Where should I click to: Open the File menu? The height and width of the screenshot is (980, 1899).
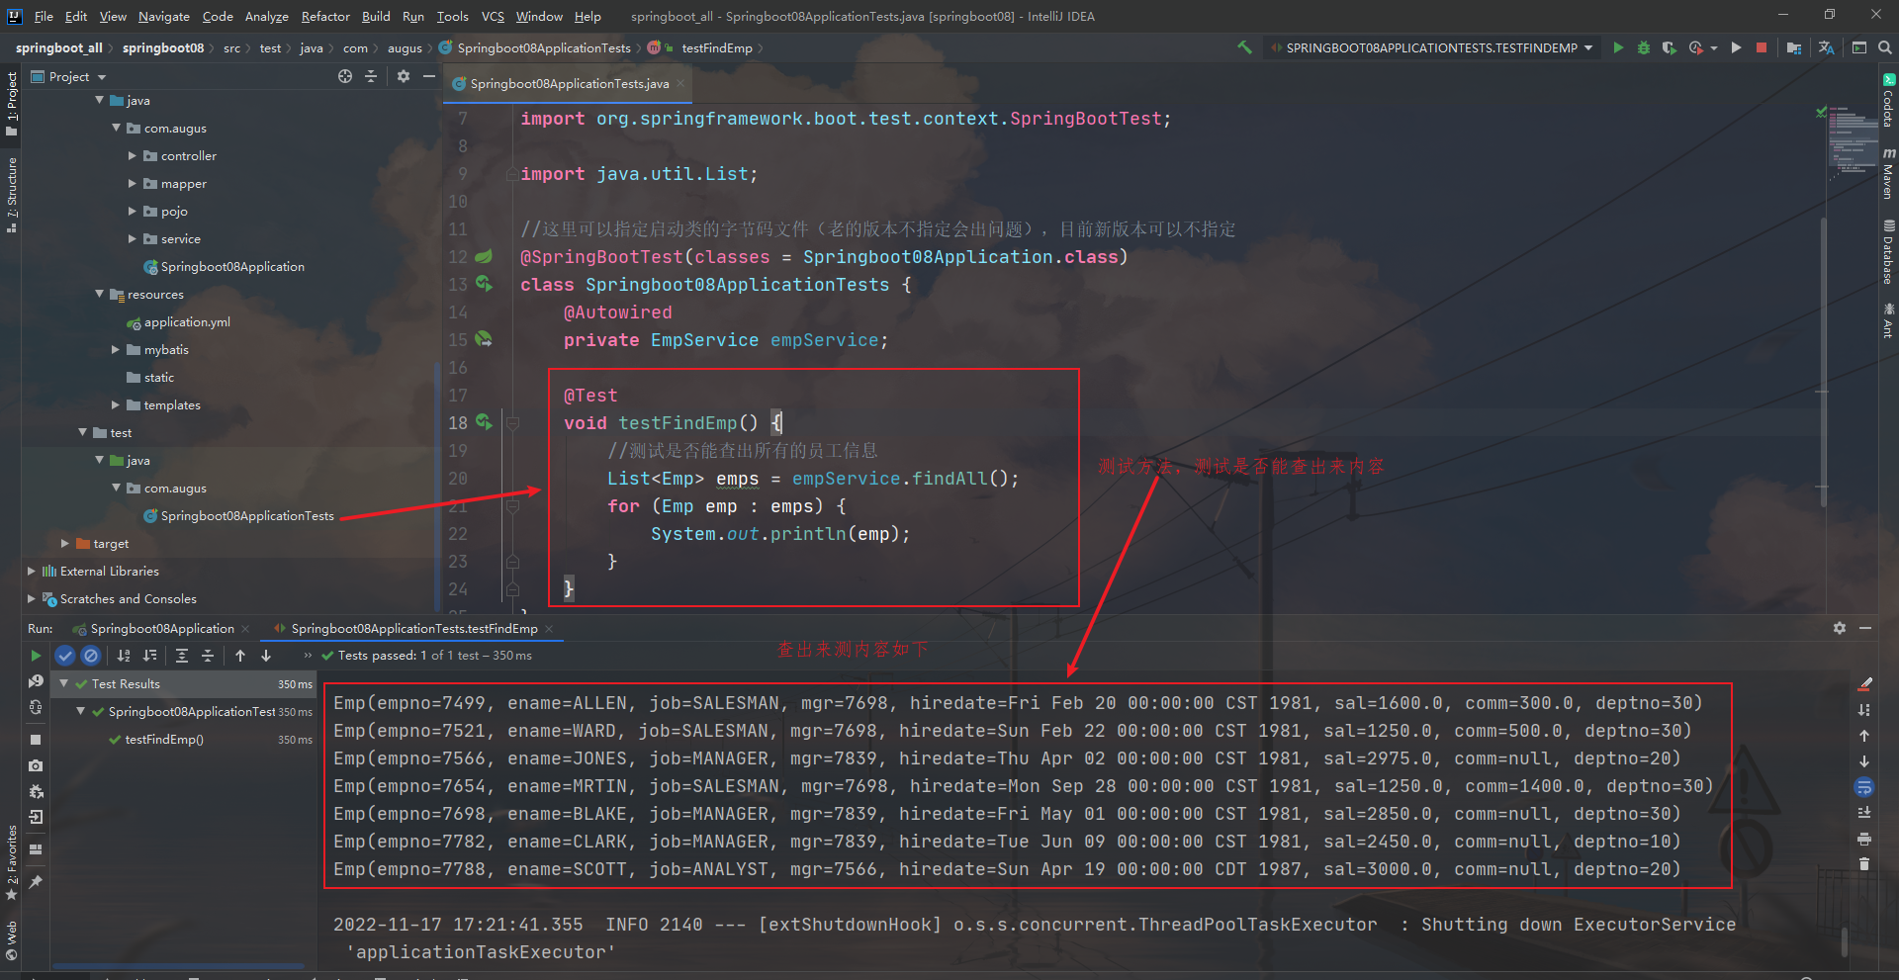pos(44,16)
